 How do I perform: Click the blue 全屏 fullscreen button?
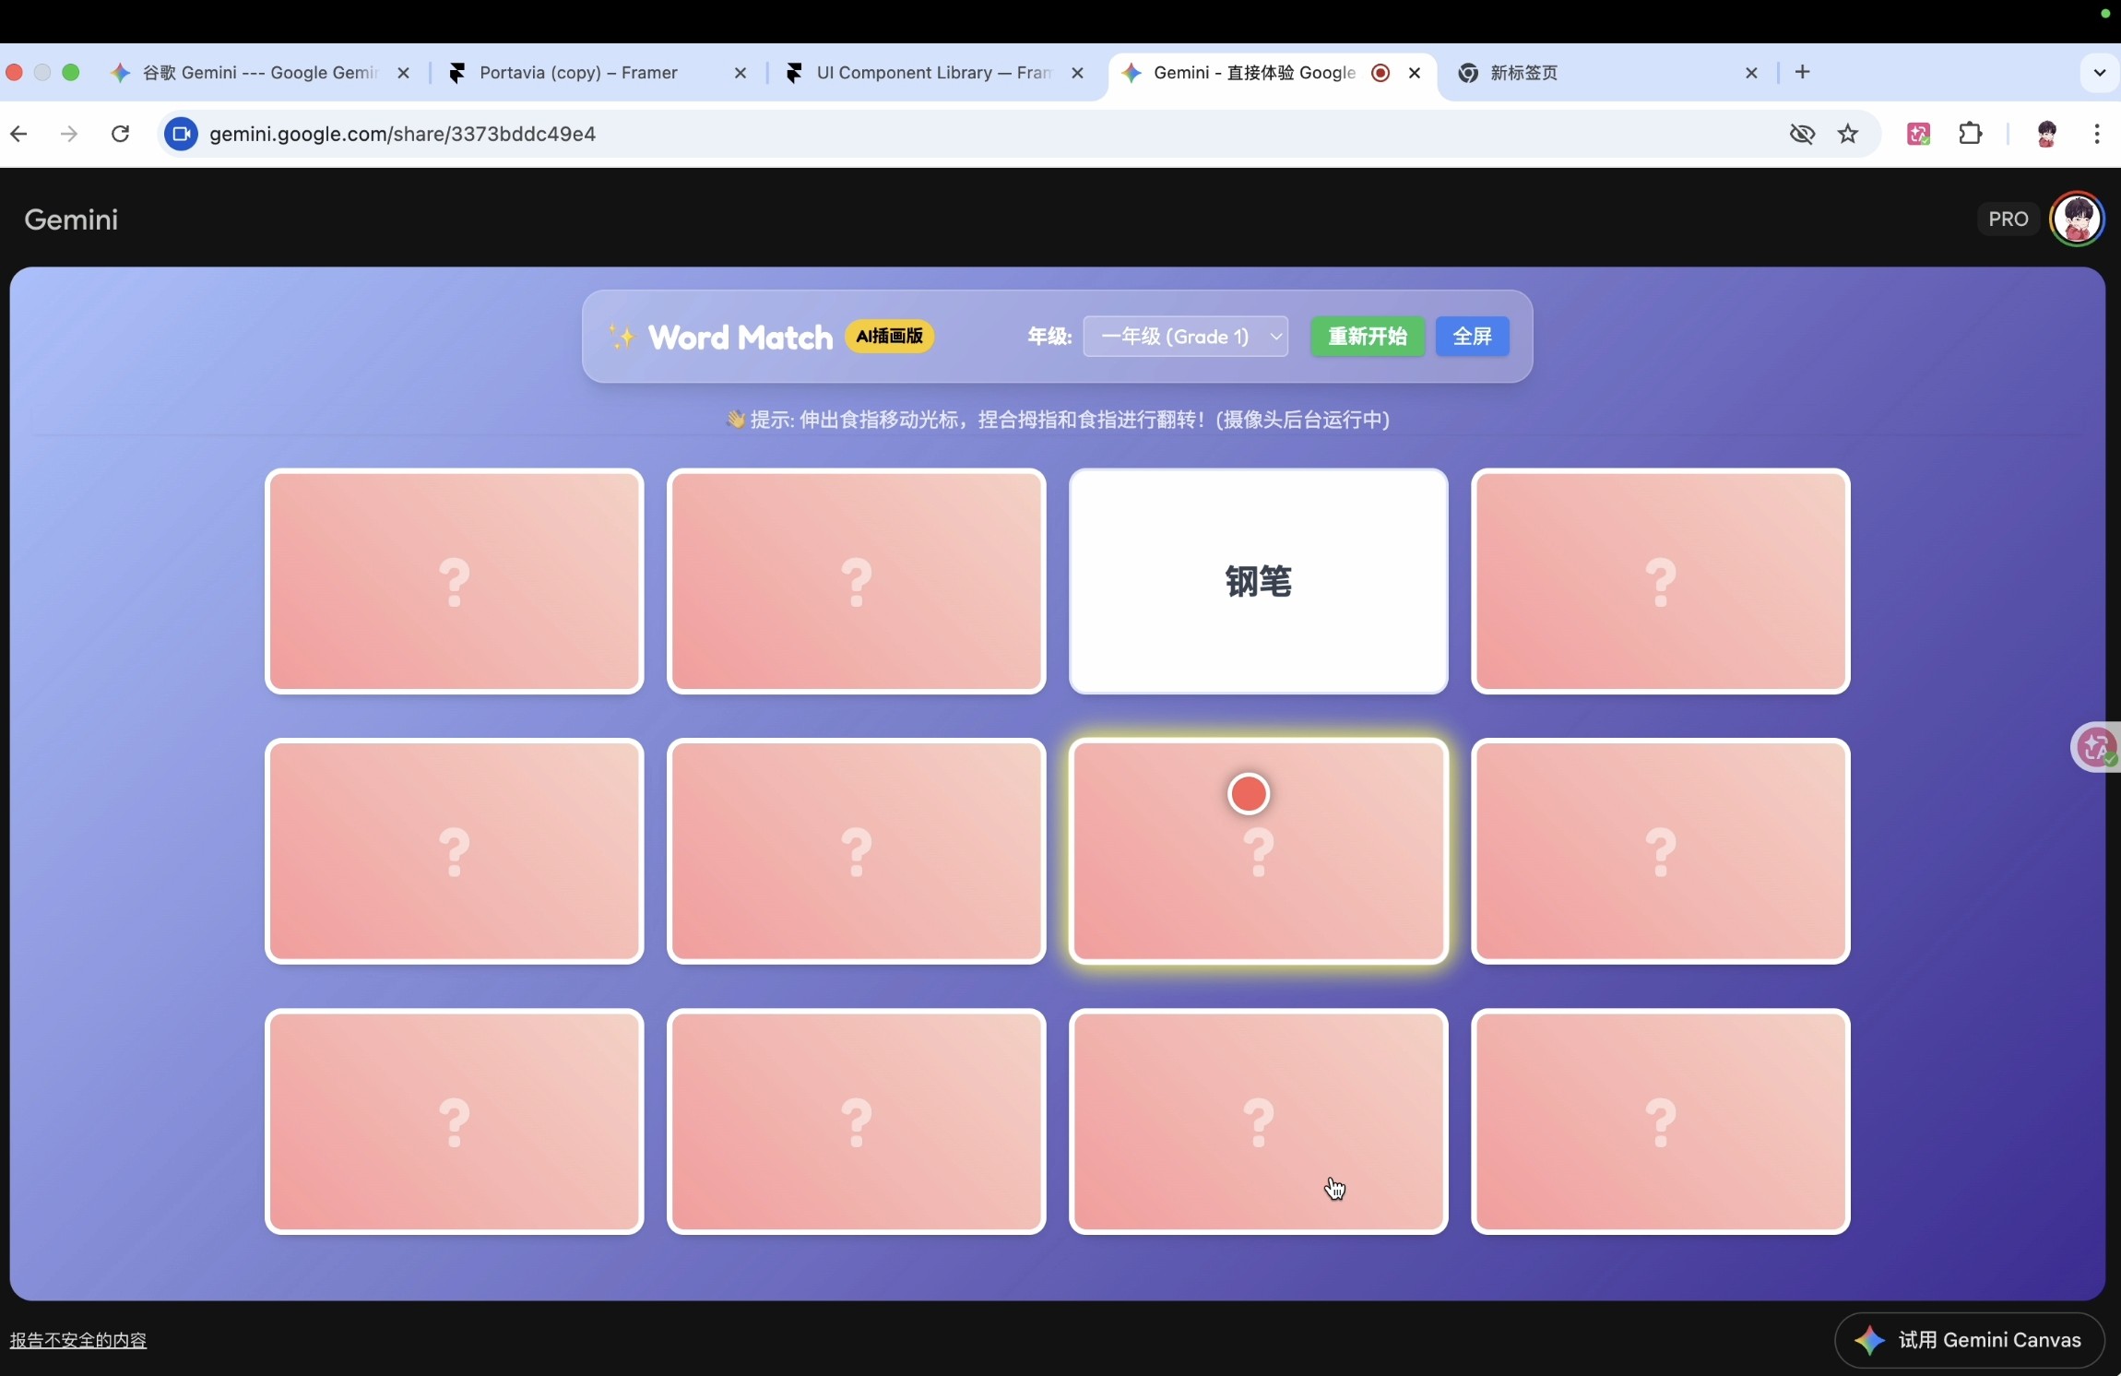pos(1472,337)
